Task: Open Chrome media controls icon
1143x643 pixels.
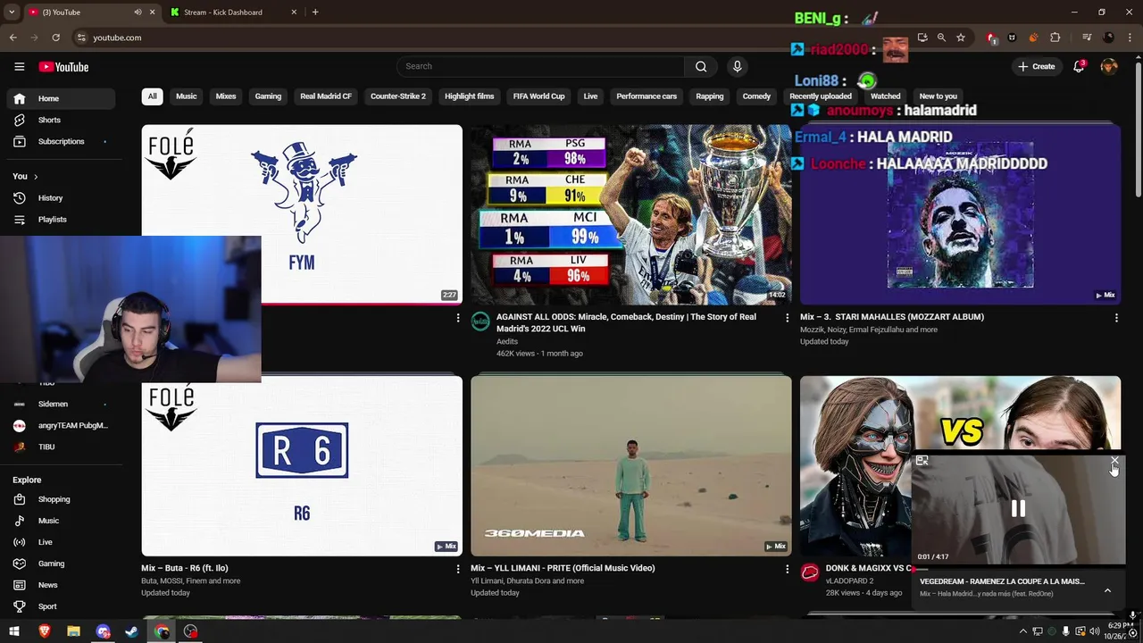Action: coord(1087,38)
